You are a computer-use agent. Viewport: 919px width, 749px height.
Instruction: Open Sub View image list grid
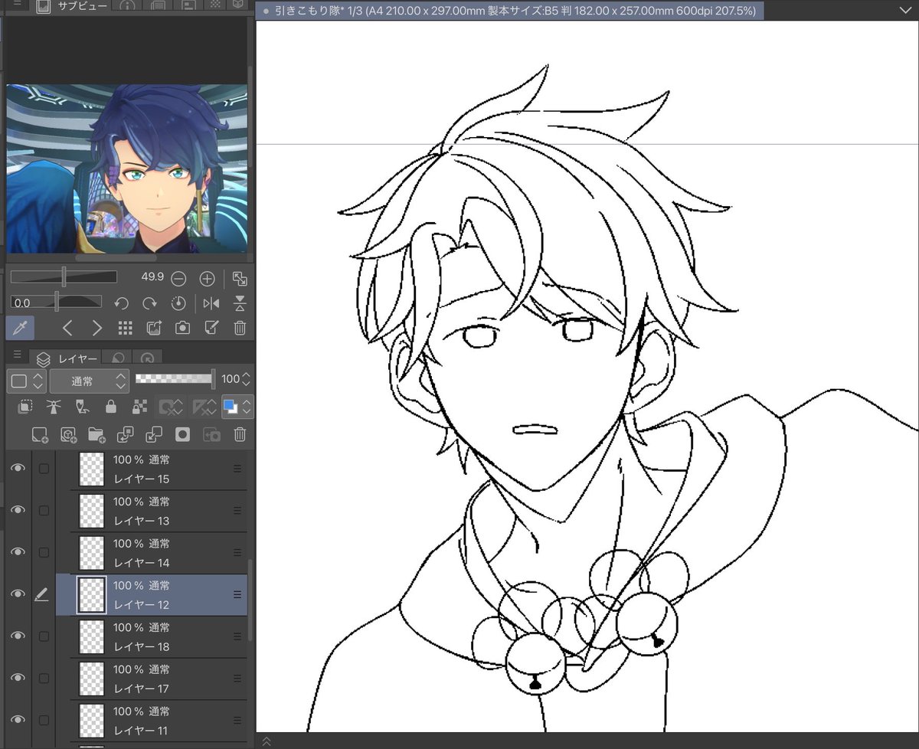[x=125, y=328]
